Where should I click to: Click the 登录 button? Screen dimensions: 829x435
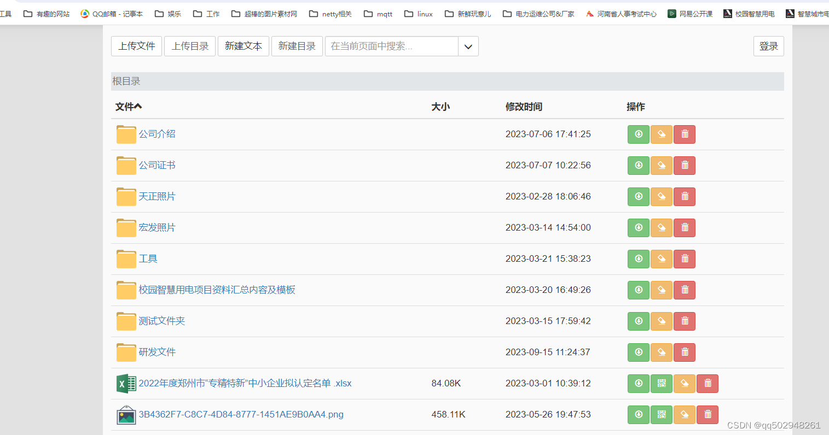pyautogui.click(x=769, y=46)
